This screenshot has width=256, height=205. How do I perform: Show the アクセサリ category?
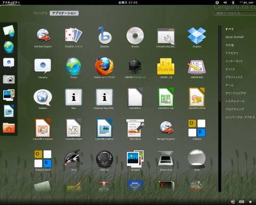(232, 53)
